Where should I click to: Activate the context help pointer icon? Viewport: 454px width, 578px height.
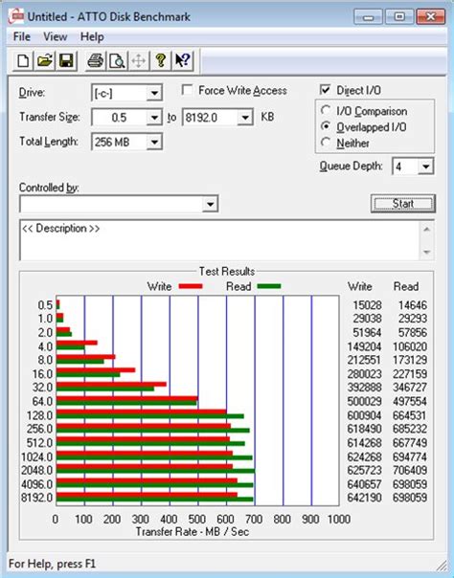182,60
